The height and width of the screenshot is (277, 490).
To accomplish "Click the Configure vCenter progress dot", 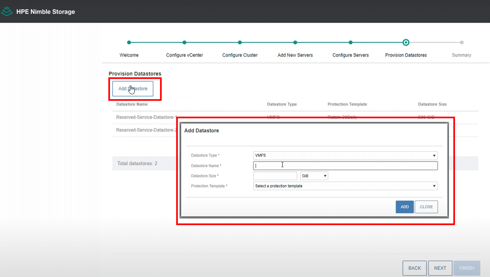I will click(184, 42).
